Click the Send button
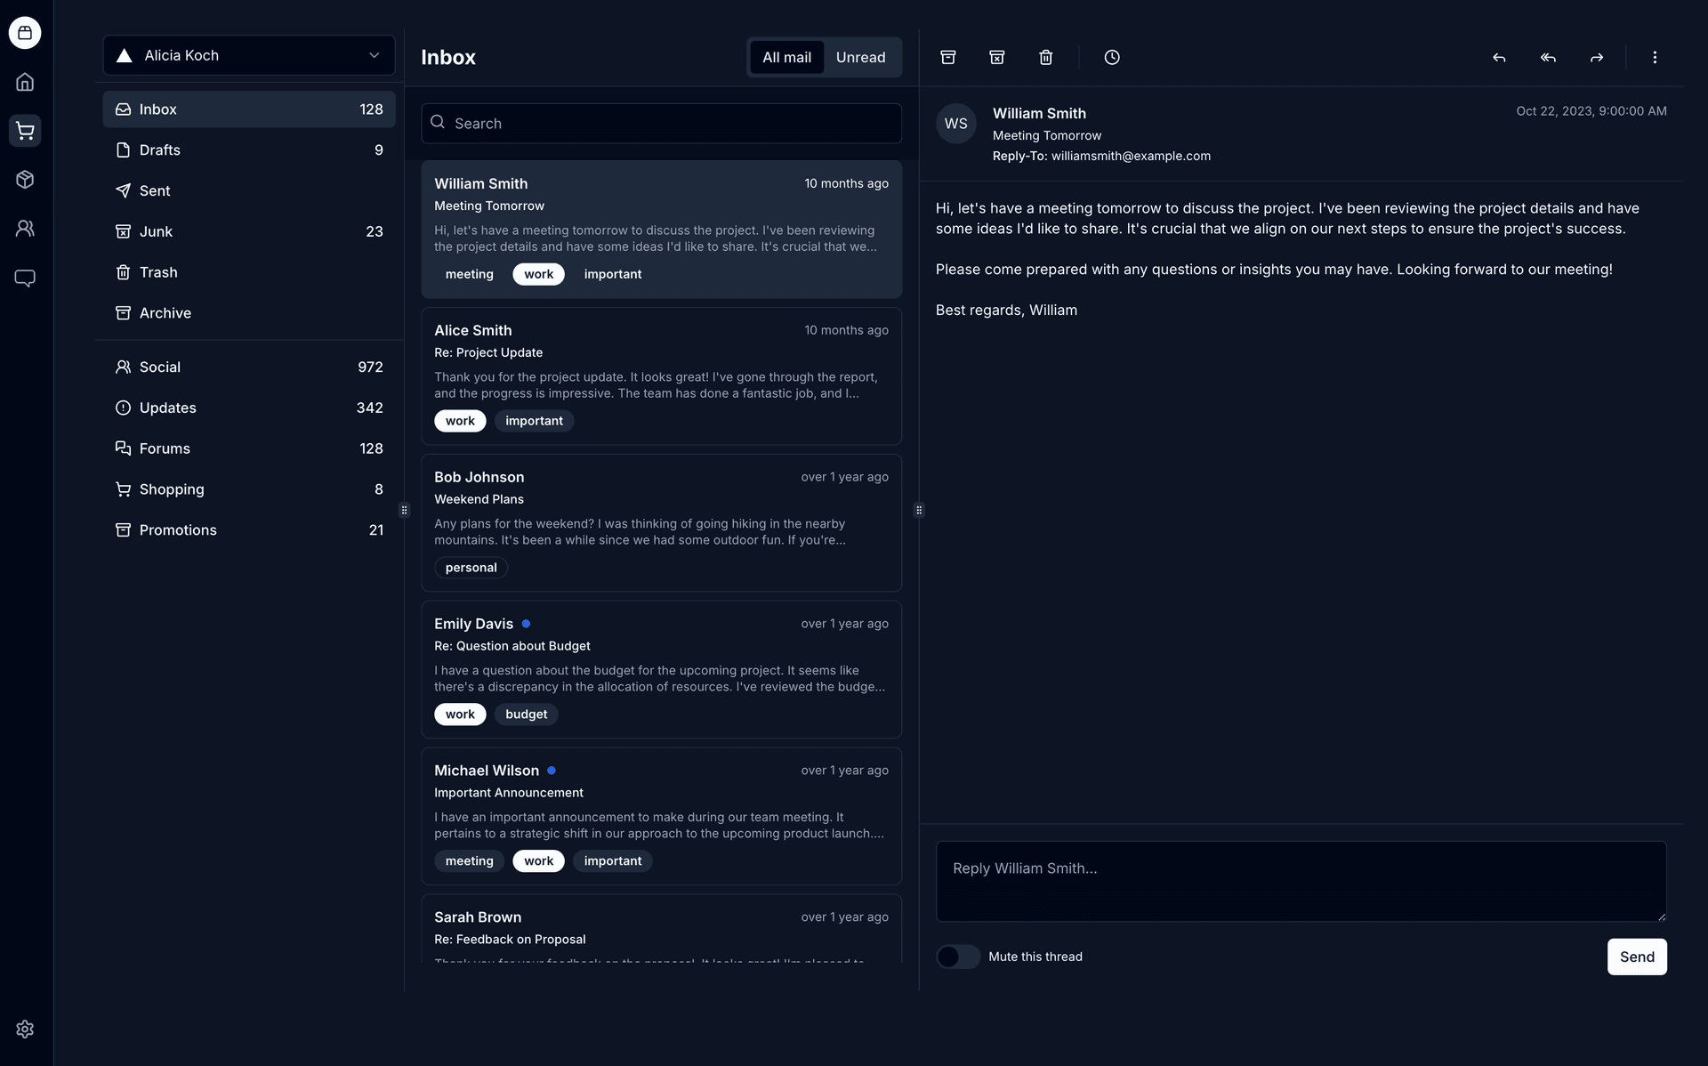1708x1066 pixels. click(1637, 957)
